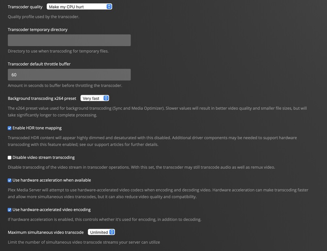
Task: Click the Background transcoding x264 preset label
Action: click(42, 98)
